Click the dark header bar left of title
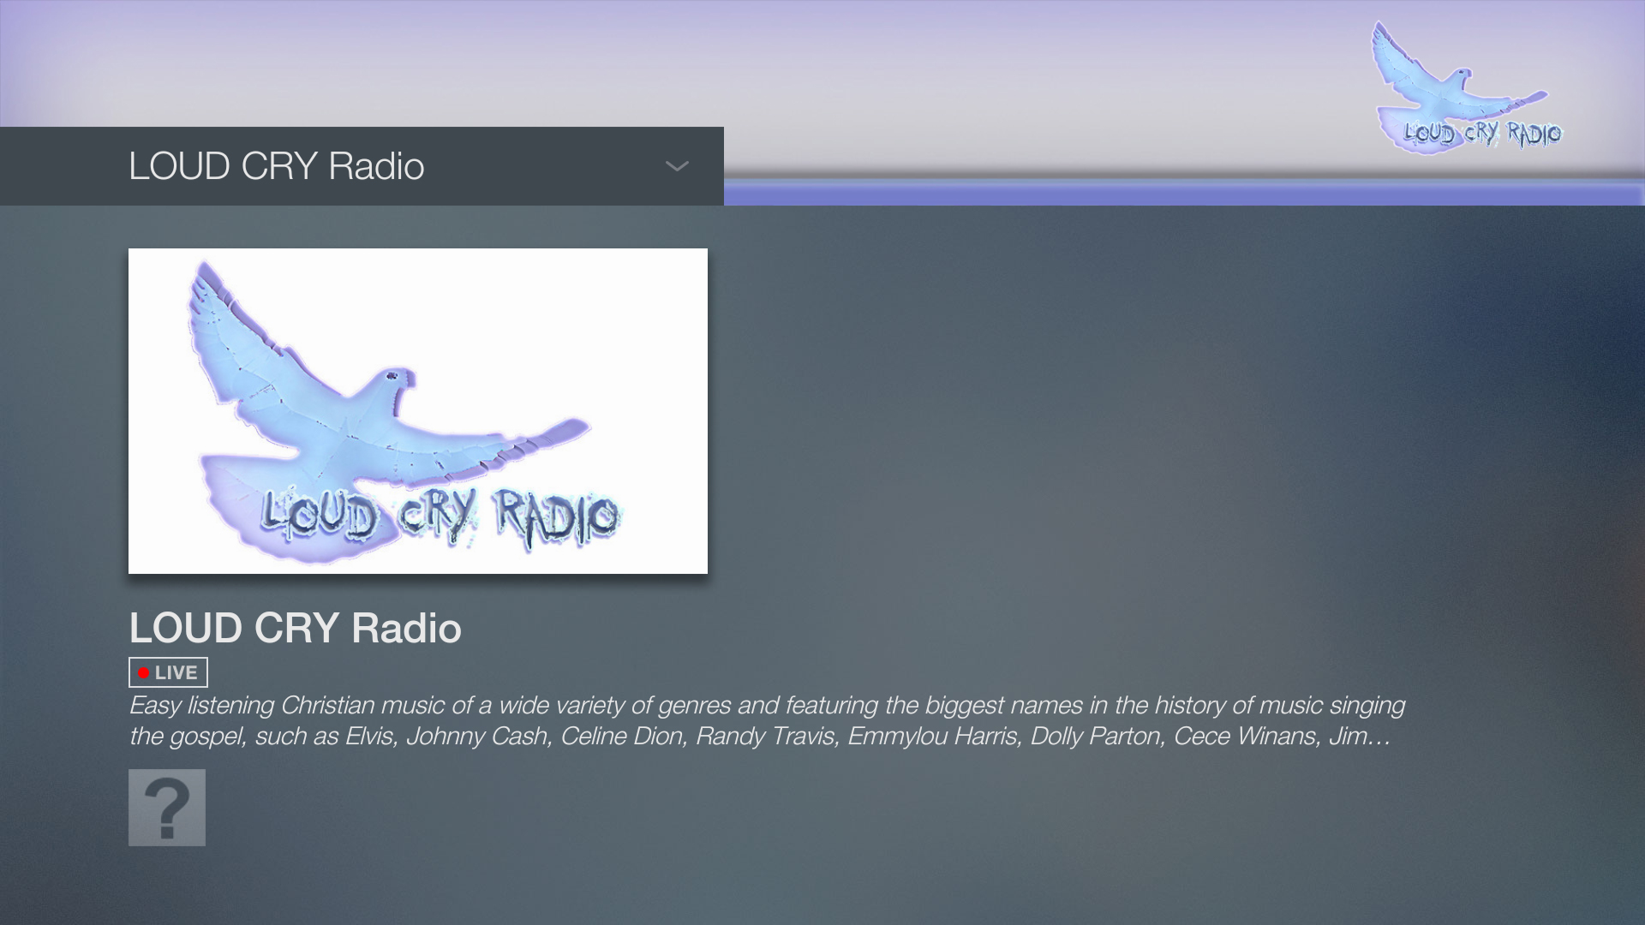The image size is (1645, 925). click(x=60, y=166)
